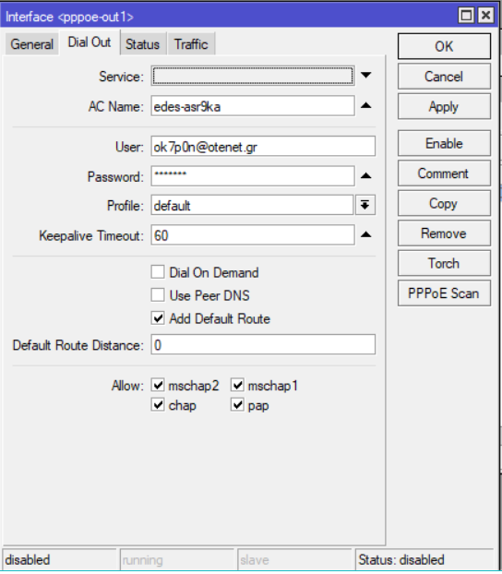This screenshot has width=502, height=574.
Task: Click the Default Route Distance field
Action: 263,344
